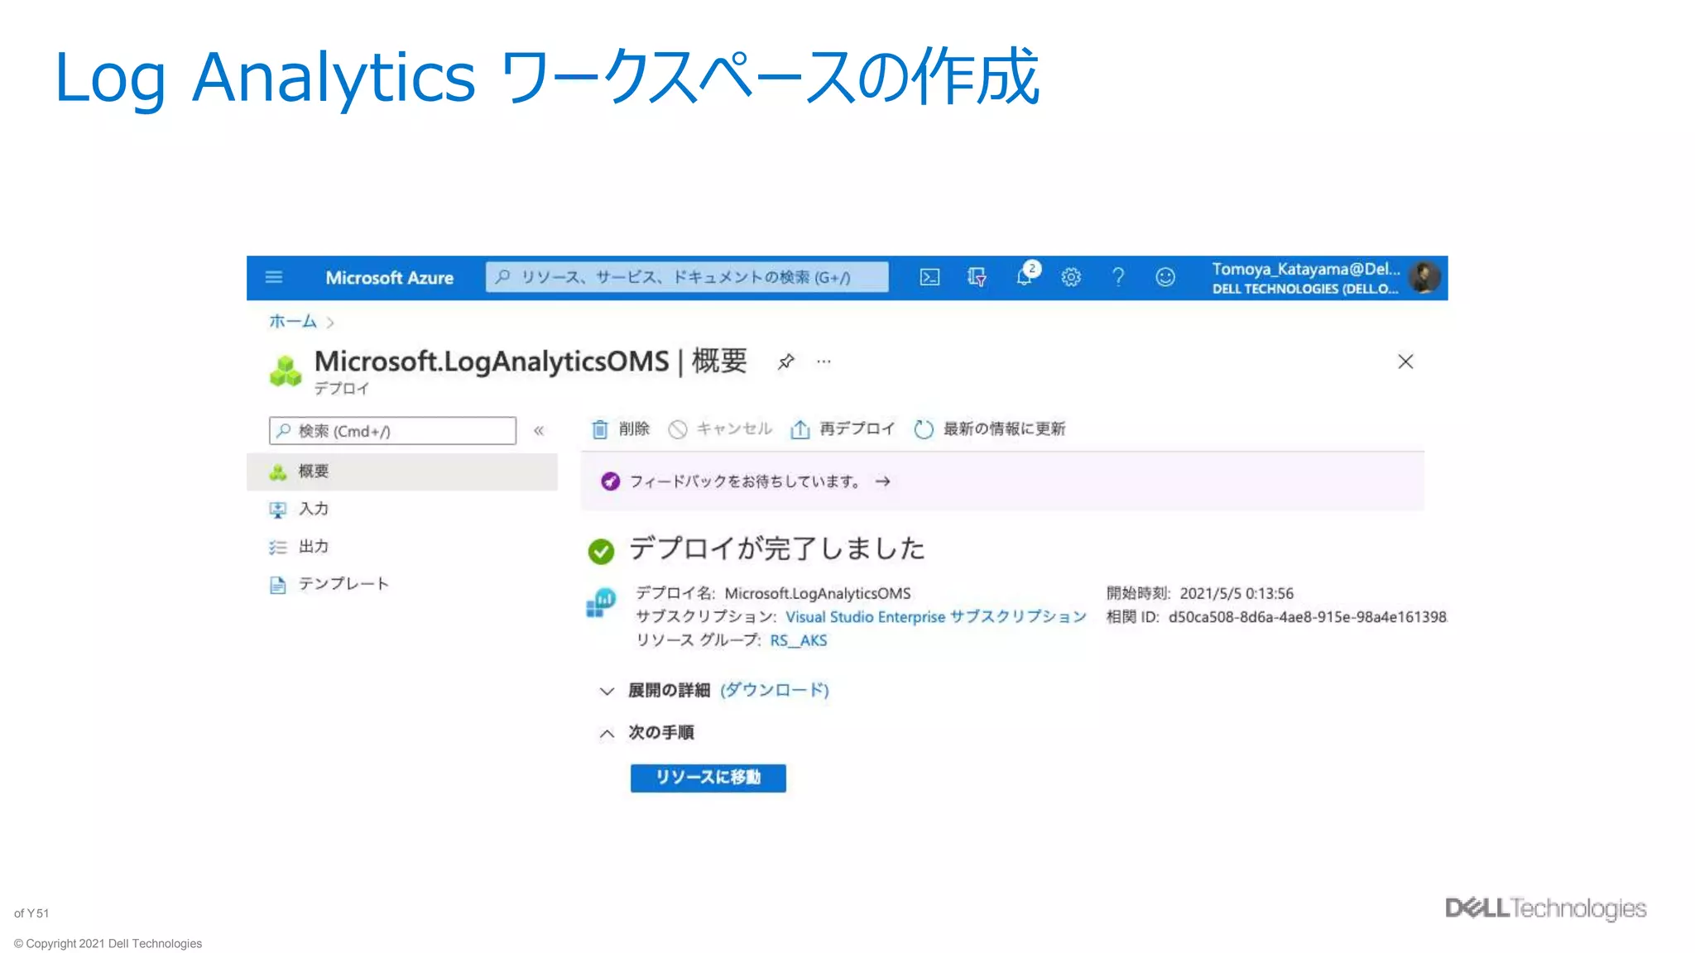Screen dimensions: 1695x953
Task: Click the deployment cubes icon beside title
Action: point(286,370)
